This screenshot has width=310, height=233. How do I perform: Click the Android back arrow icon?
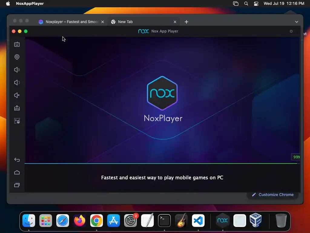pyautogui.click(x=17, y=160)
